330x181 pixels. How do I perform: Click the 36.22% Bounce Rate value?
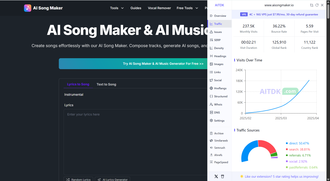pos(279,26)
